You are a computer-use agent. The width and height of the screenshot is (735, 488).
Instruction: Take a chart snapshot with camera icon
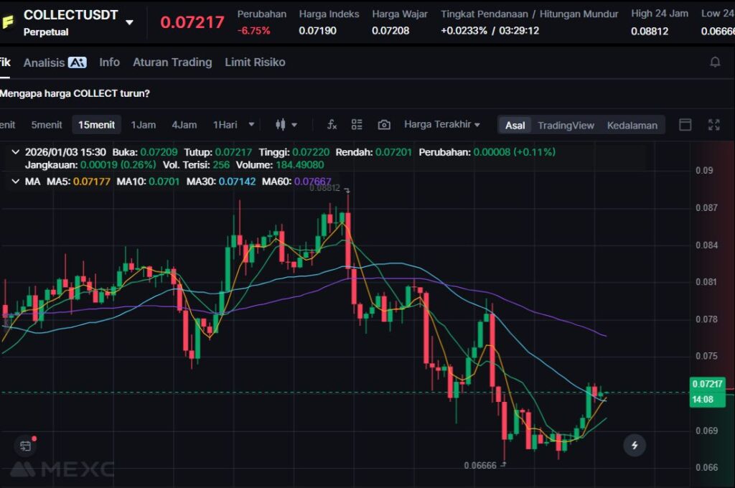pyautogui.click(x=384, y=125)
